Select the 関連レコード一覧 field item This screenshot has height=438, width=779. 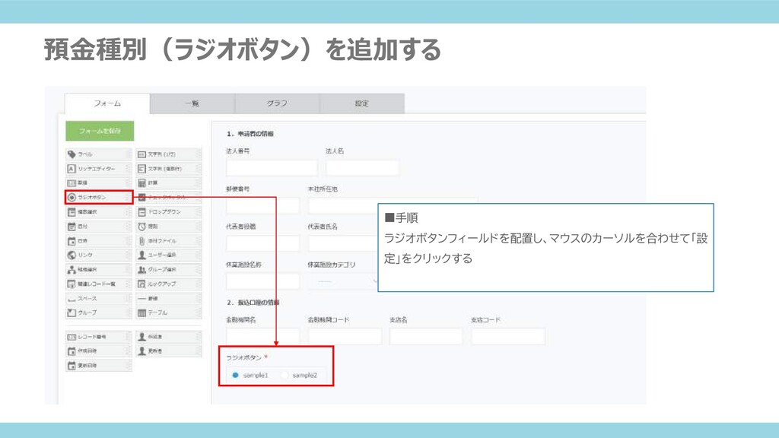tap(99, 284)
